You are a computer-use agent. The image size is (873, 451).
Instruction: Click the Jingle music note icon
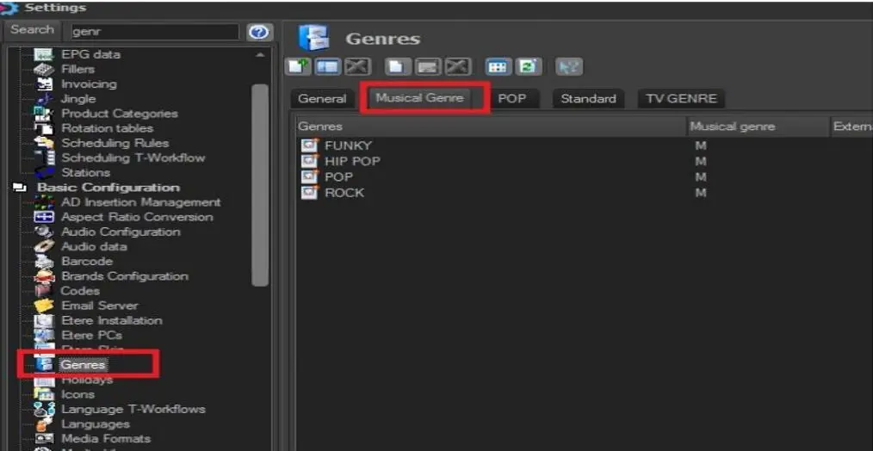[x=44, y=99]
